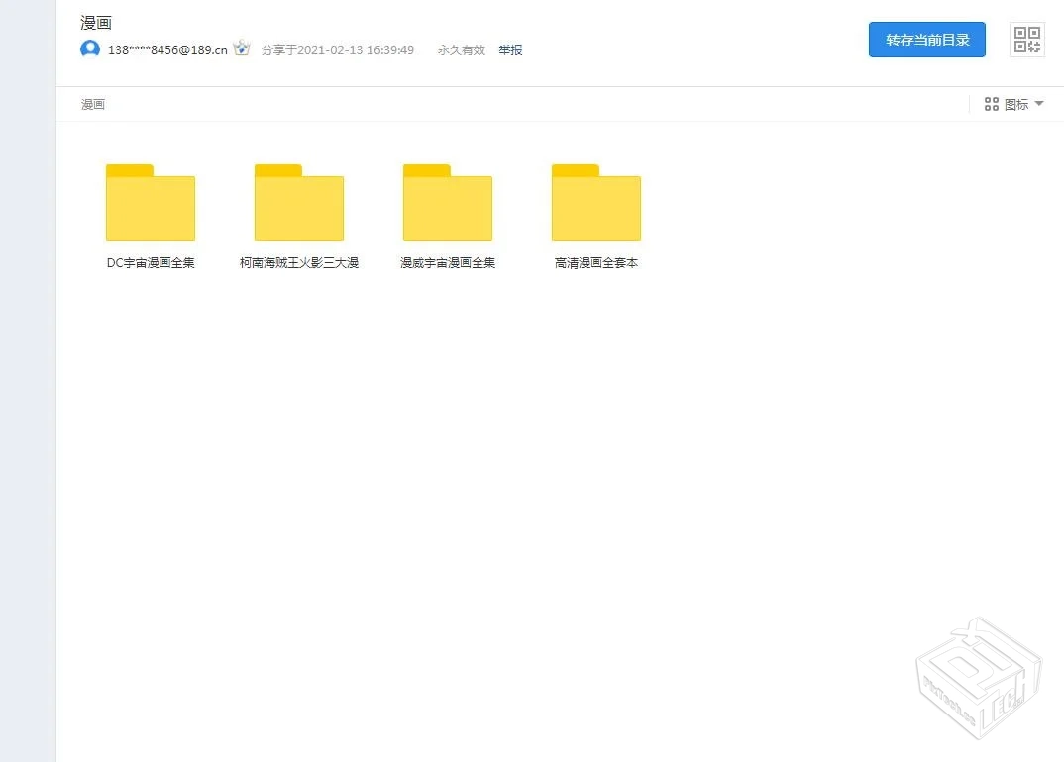Click the 漫画 breadcrumb item

[92, 103]
